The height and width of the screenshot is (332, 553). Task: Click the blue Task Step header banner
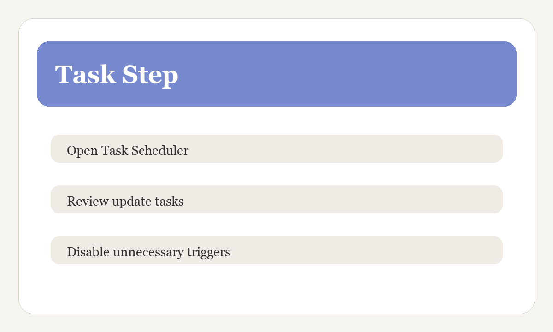[276, 74]
